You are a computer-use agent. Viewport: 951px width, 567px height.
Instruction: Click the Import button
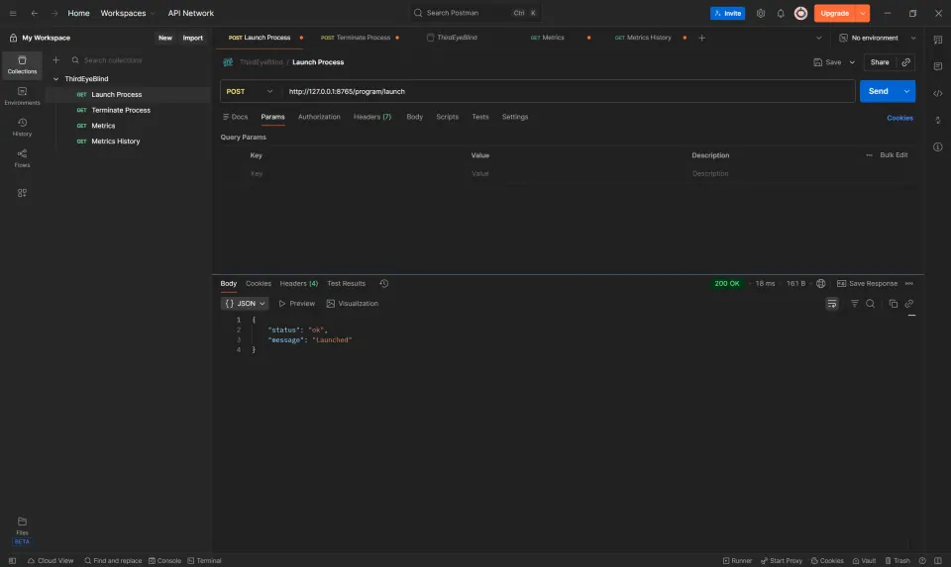193,38
